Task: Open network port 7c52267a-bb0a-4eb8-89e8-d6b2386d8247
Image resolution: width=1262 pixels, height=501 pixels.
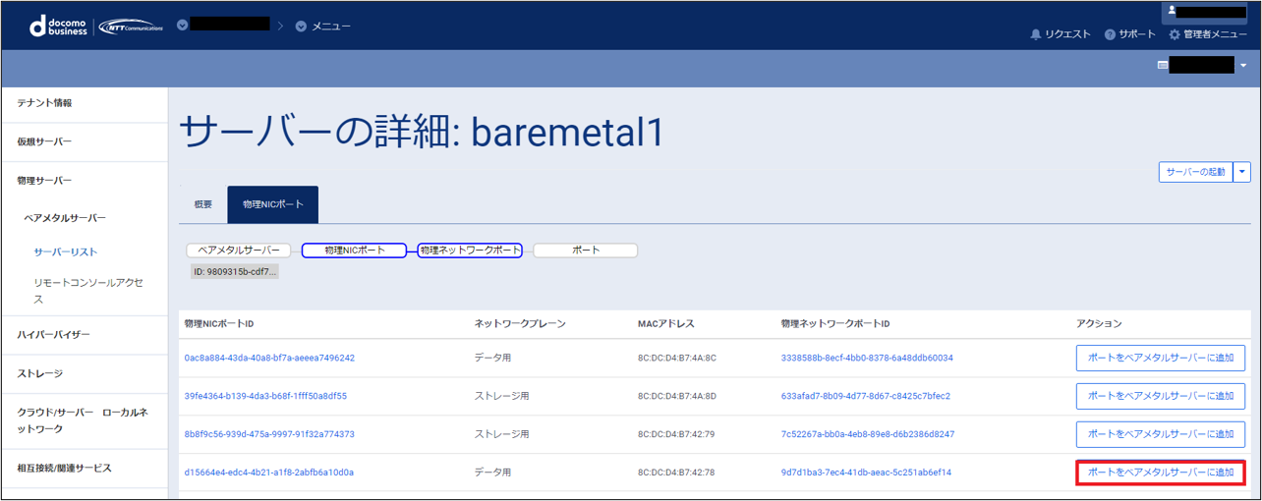Action: point(868,434)
